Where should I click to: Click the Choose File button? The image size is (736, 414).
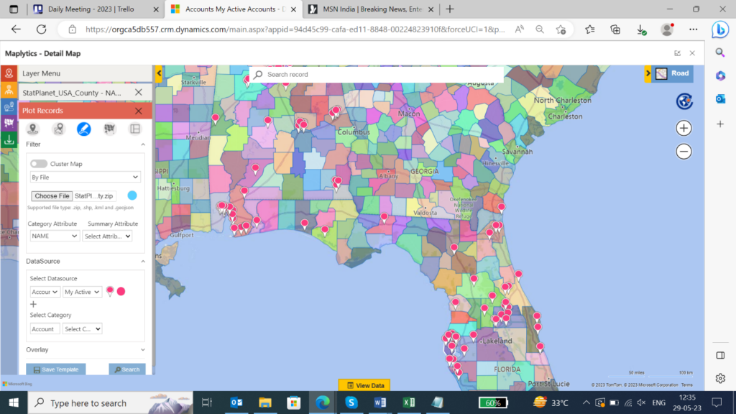click(x=52, y=195)
